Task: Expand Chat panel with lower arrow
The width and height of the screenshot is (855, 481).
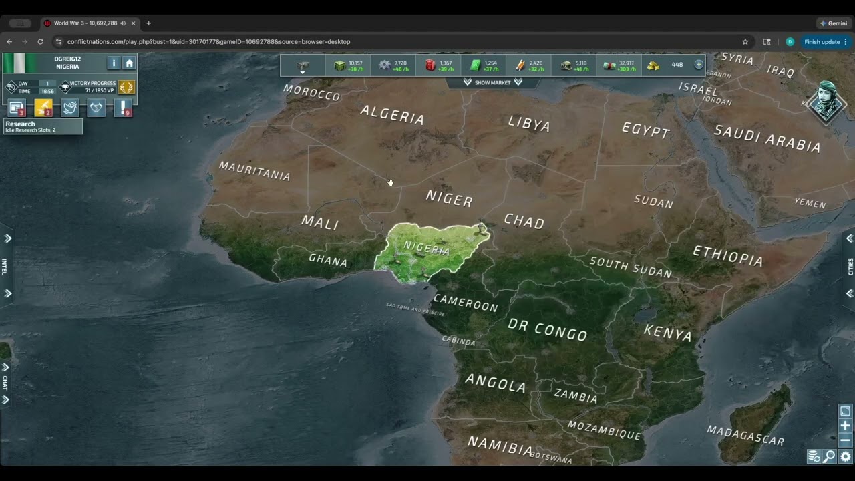Action: (5, 399)
